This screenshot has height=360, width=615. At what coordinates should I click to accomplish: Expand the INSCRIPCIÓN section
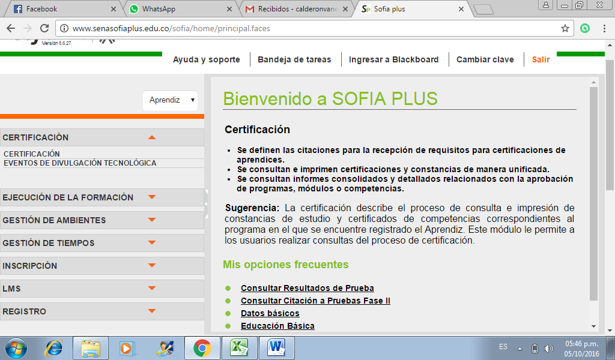pos(153,265)
